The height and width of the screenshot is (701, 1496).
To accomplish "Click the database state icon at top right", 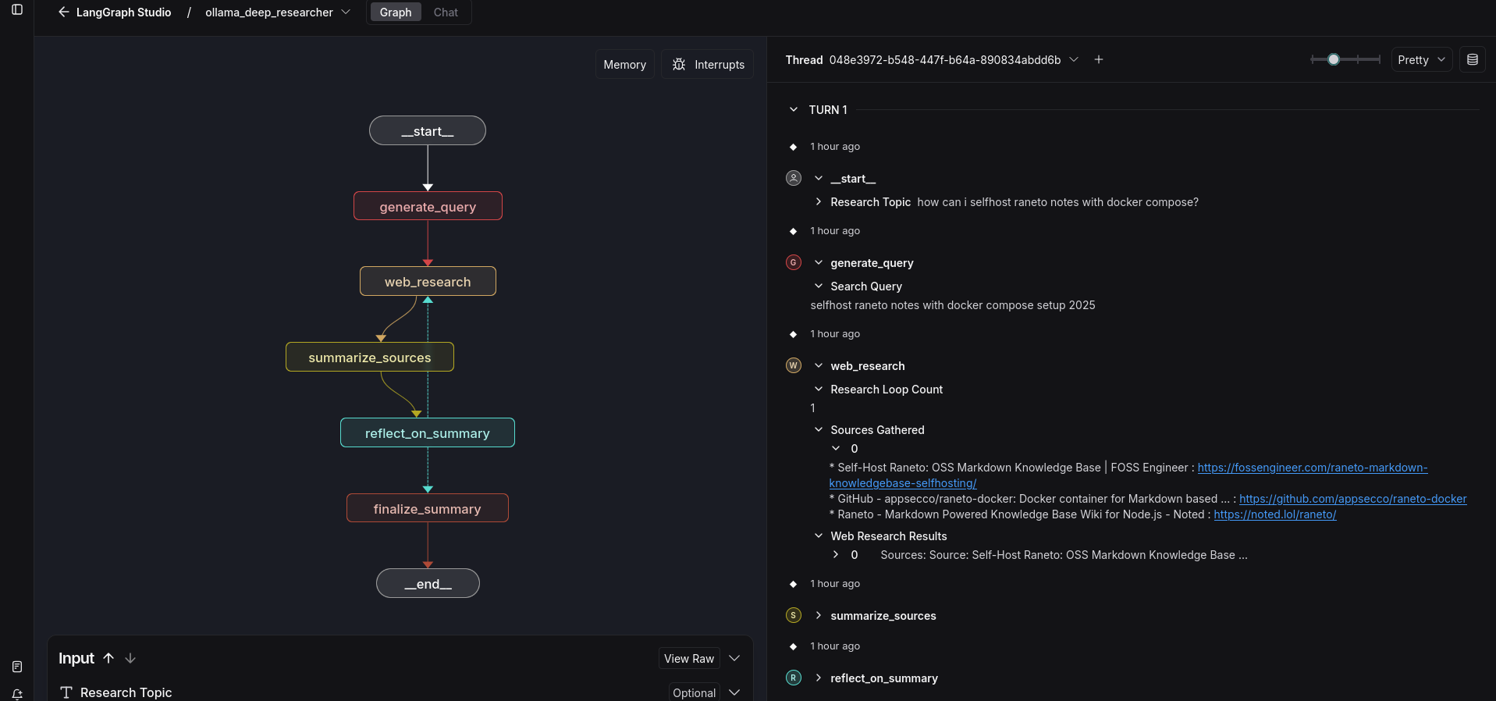I will 1473,60.
